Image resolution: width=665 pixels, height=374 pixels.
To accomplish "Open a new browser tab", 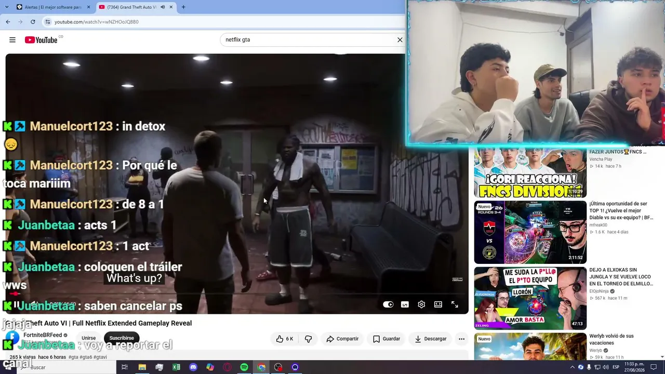I will [183, 7].
